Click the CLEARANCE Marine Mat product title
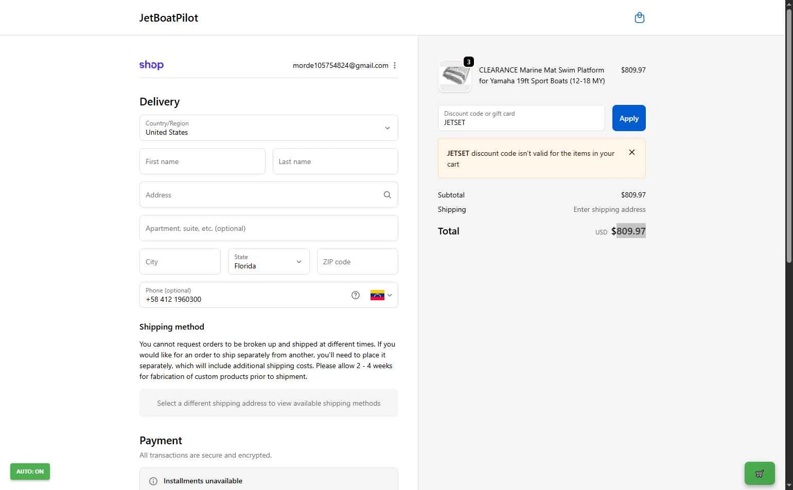793x490 pixels. pyautogui.click(x=542, y=76)
